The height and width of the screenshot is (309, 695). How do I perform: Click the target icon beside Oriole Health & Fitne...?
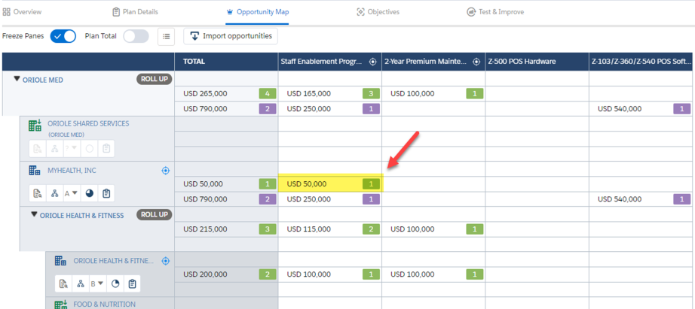[166, 261]
